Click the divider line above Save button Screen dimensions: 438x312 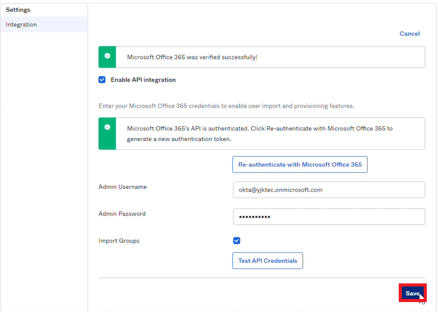tap(262, 278)
